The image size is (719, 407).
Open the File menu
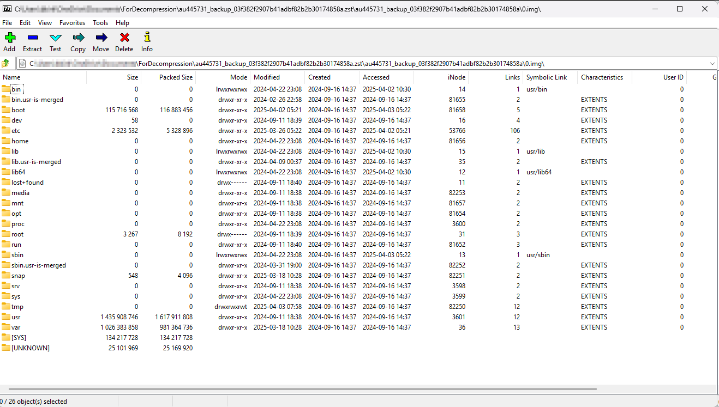pos(7,23)
